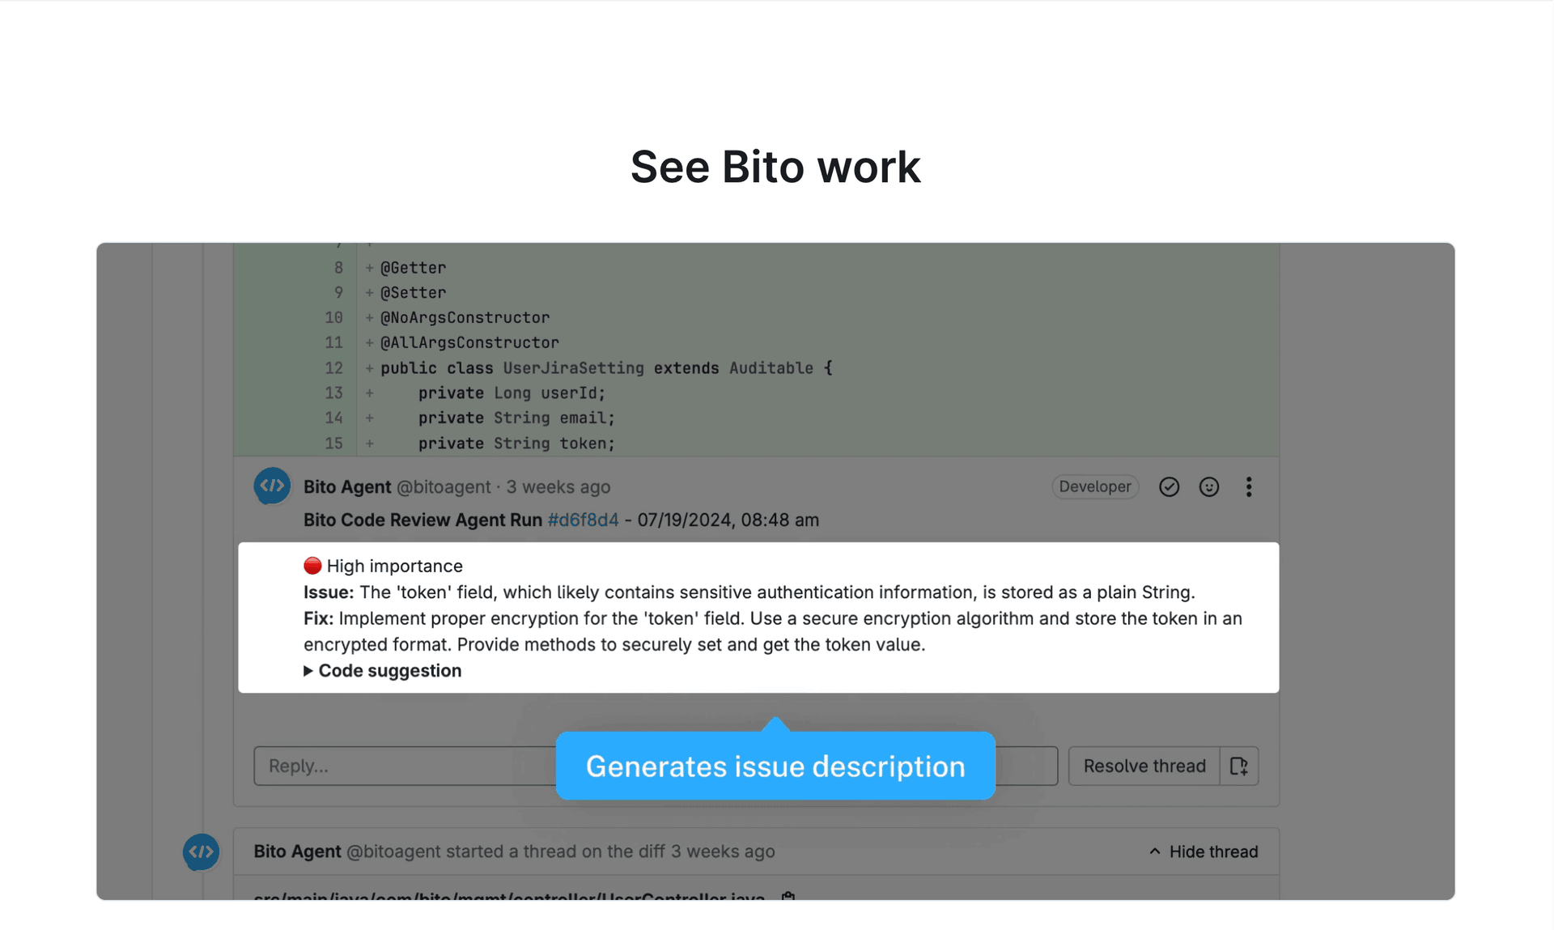Click the red High importance indicator

coord(312,566)
